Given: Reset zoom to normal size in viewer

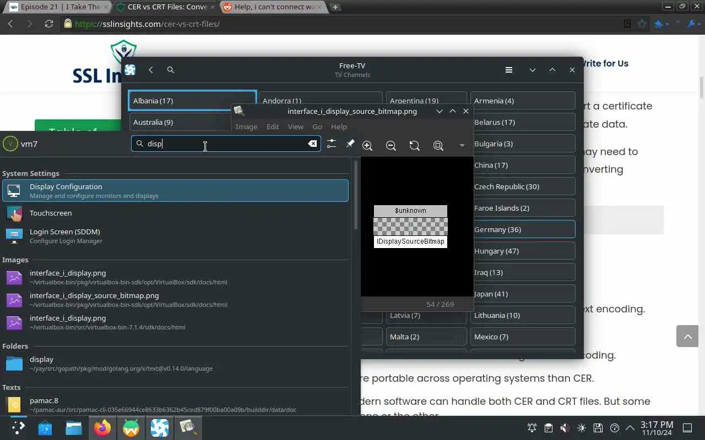Looking at the screenshot, I should click(415, 146).
